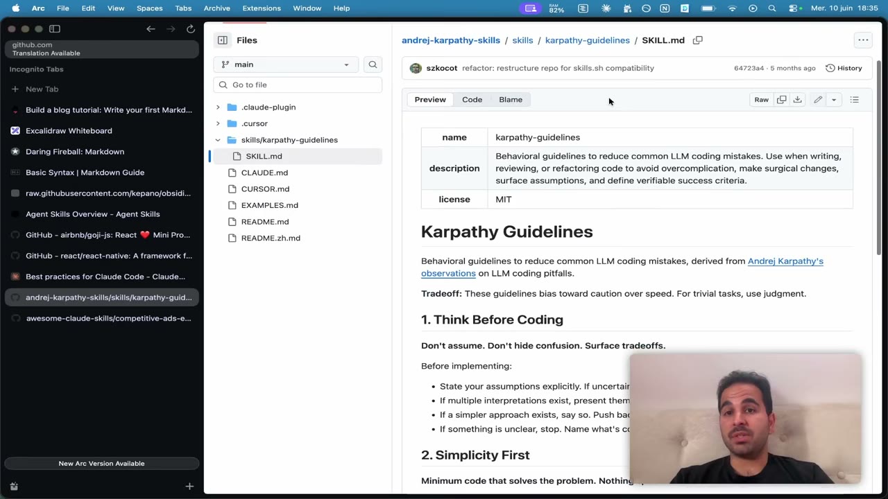Open CLAUDE.md file

(264, 173)
